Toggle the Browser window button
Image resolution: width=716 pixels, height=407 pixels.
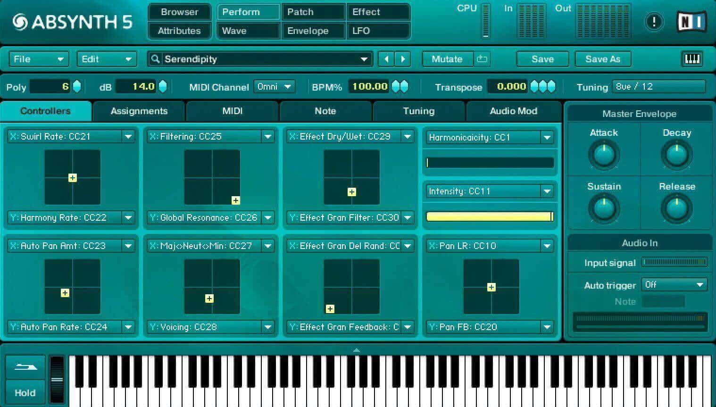[180, 12]
